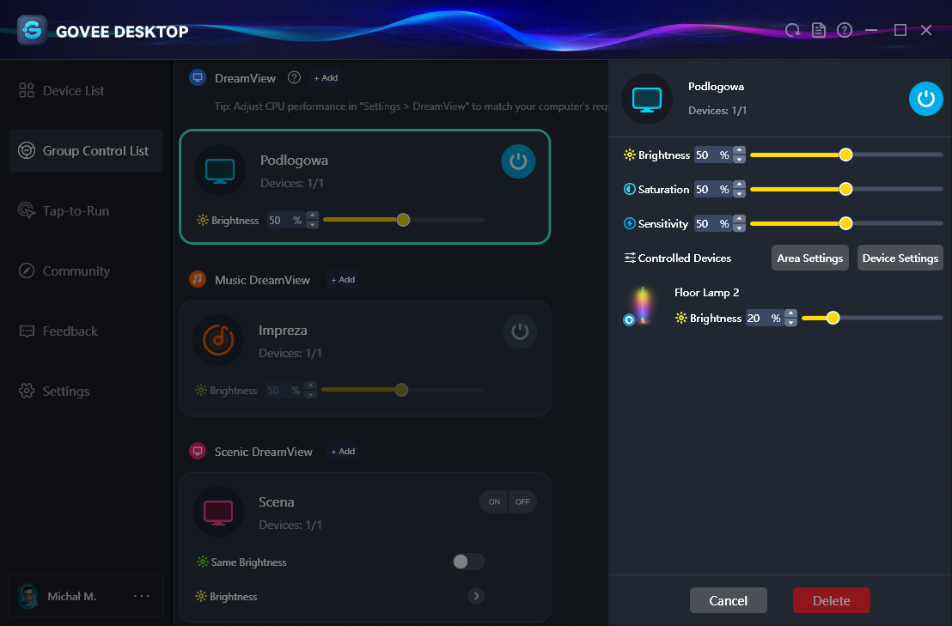This screenshot has height=626, width=952.
Task: Decrease Podlogowa card brightness stepper down
Action: (312, 224)
